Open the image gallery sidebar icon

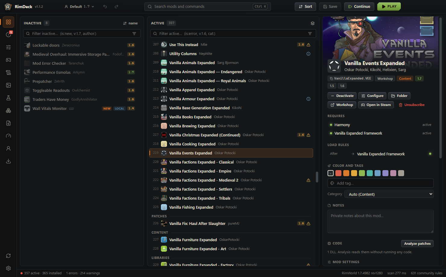point(8,85)
